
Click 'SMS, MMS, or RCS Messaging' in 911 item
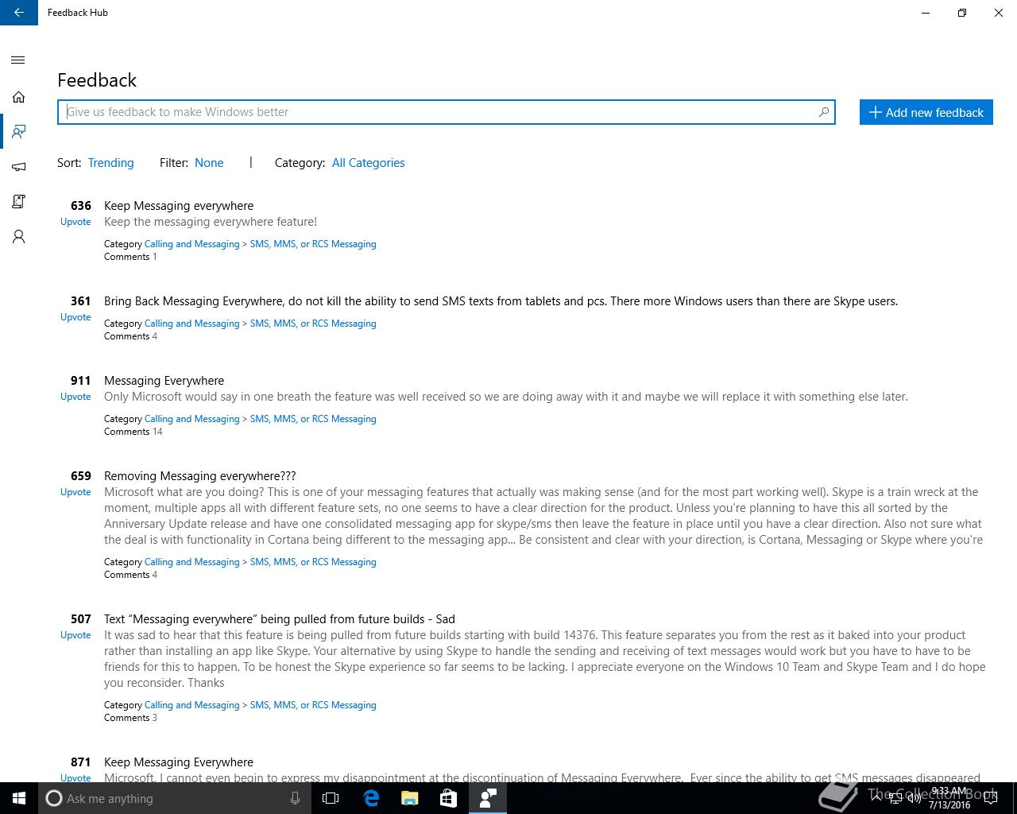coord(313,419)
